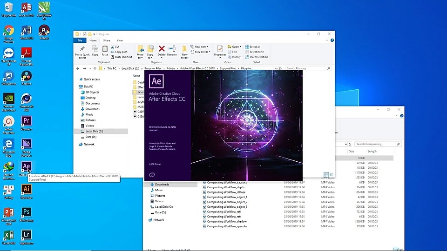Click the Copy button in Clipboard group
447x251 pixels.
point(95,51)
